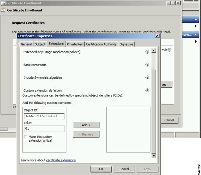Open the certificate extensions help link
The image size is (201, 175).
tap(61, 160)
